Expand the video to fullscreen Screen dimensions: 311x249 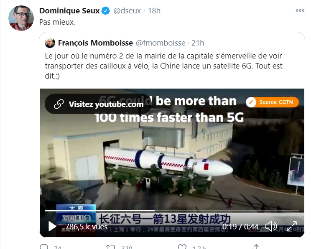[x=292, y=226]
